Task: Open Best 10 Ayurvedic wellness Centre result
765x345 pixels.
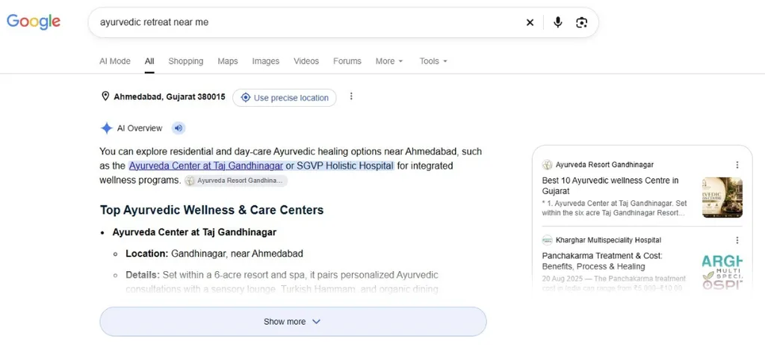Action: click(x=610, y=186)
